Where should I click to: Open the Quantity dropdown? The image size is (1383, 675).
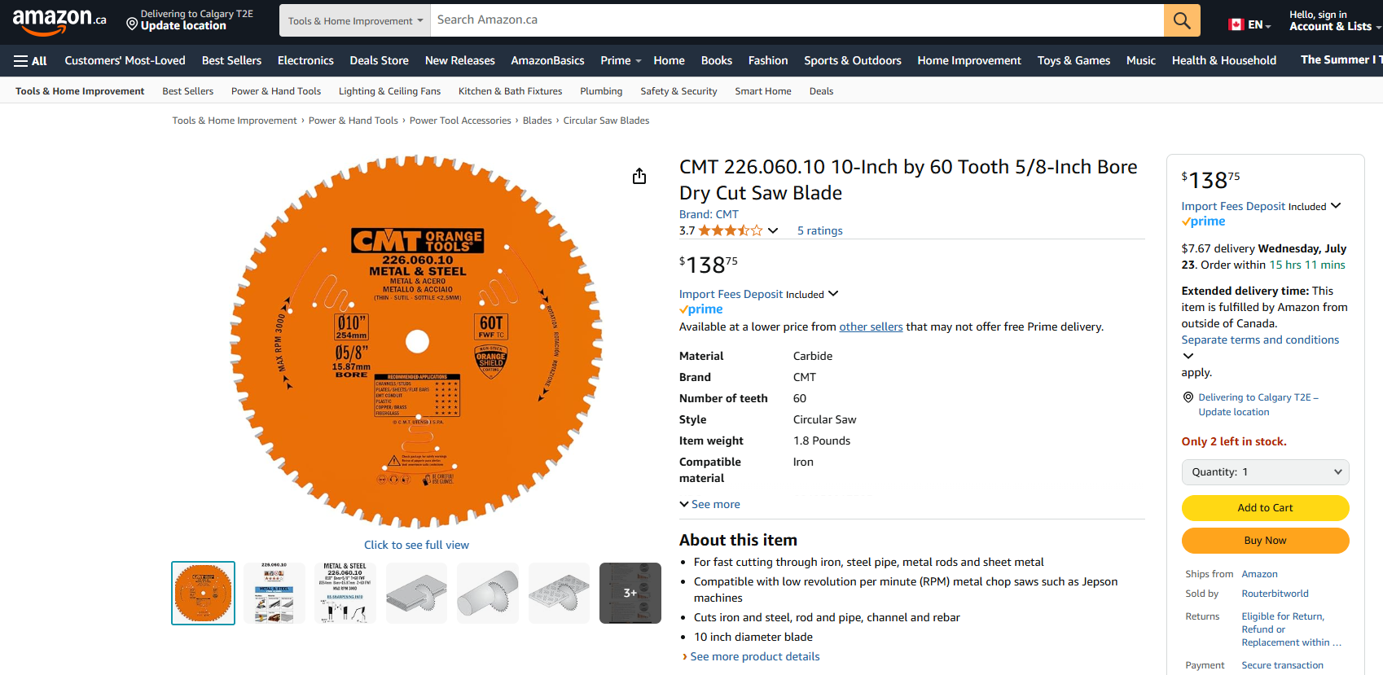coord(1265,472)
